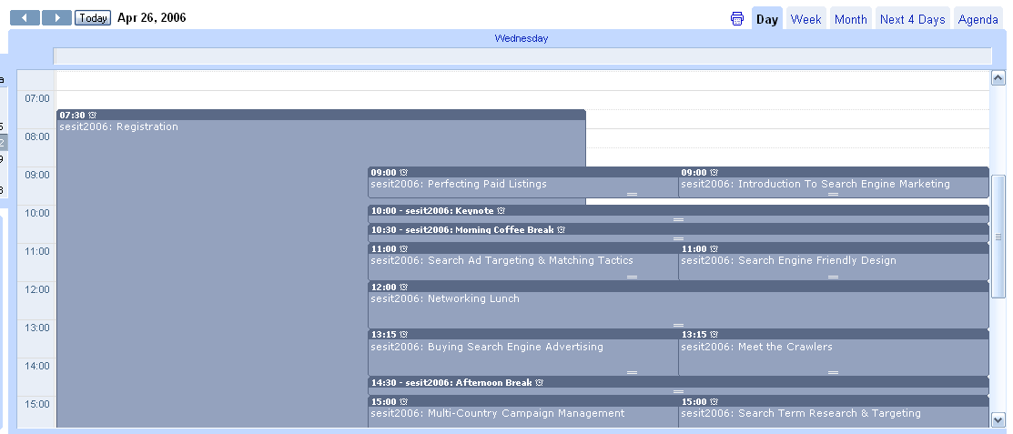Click the Wednesday day header link

[522, 38]
